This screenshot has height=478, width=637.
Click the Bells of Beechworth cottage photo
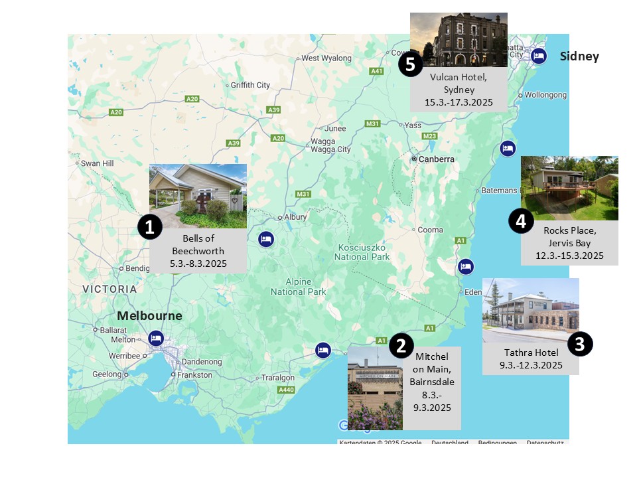point(198,196)
